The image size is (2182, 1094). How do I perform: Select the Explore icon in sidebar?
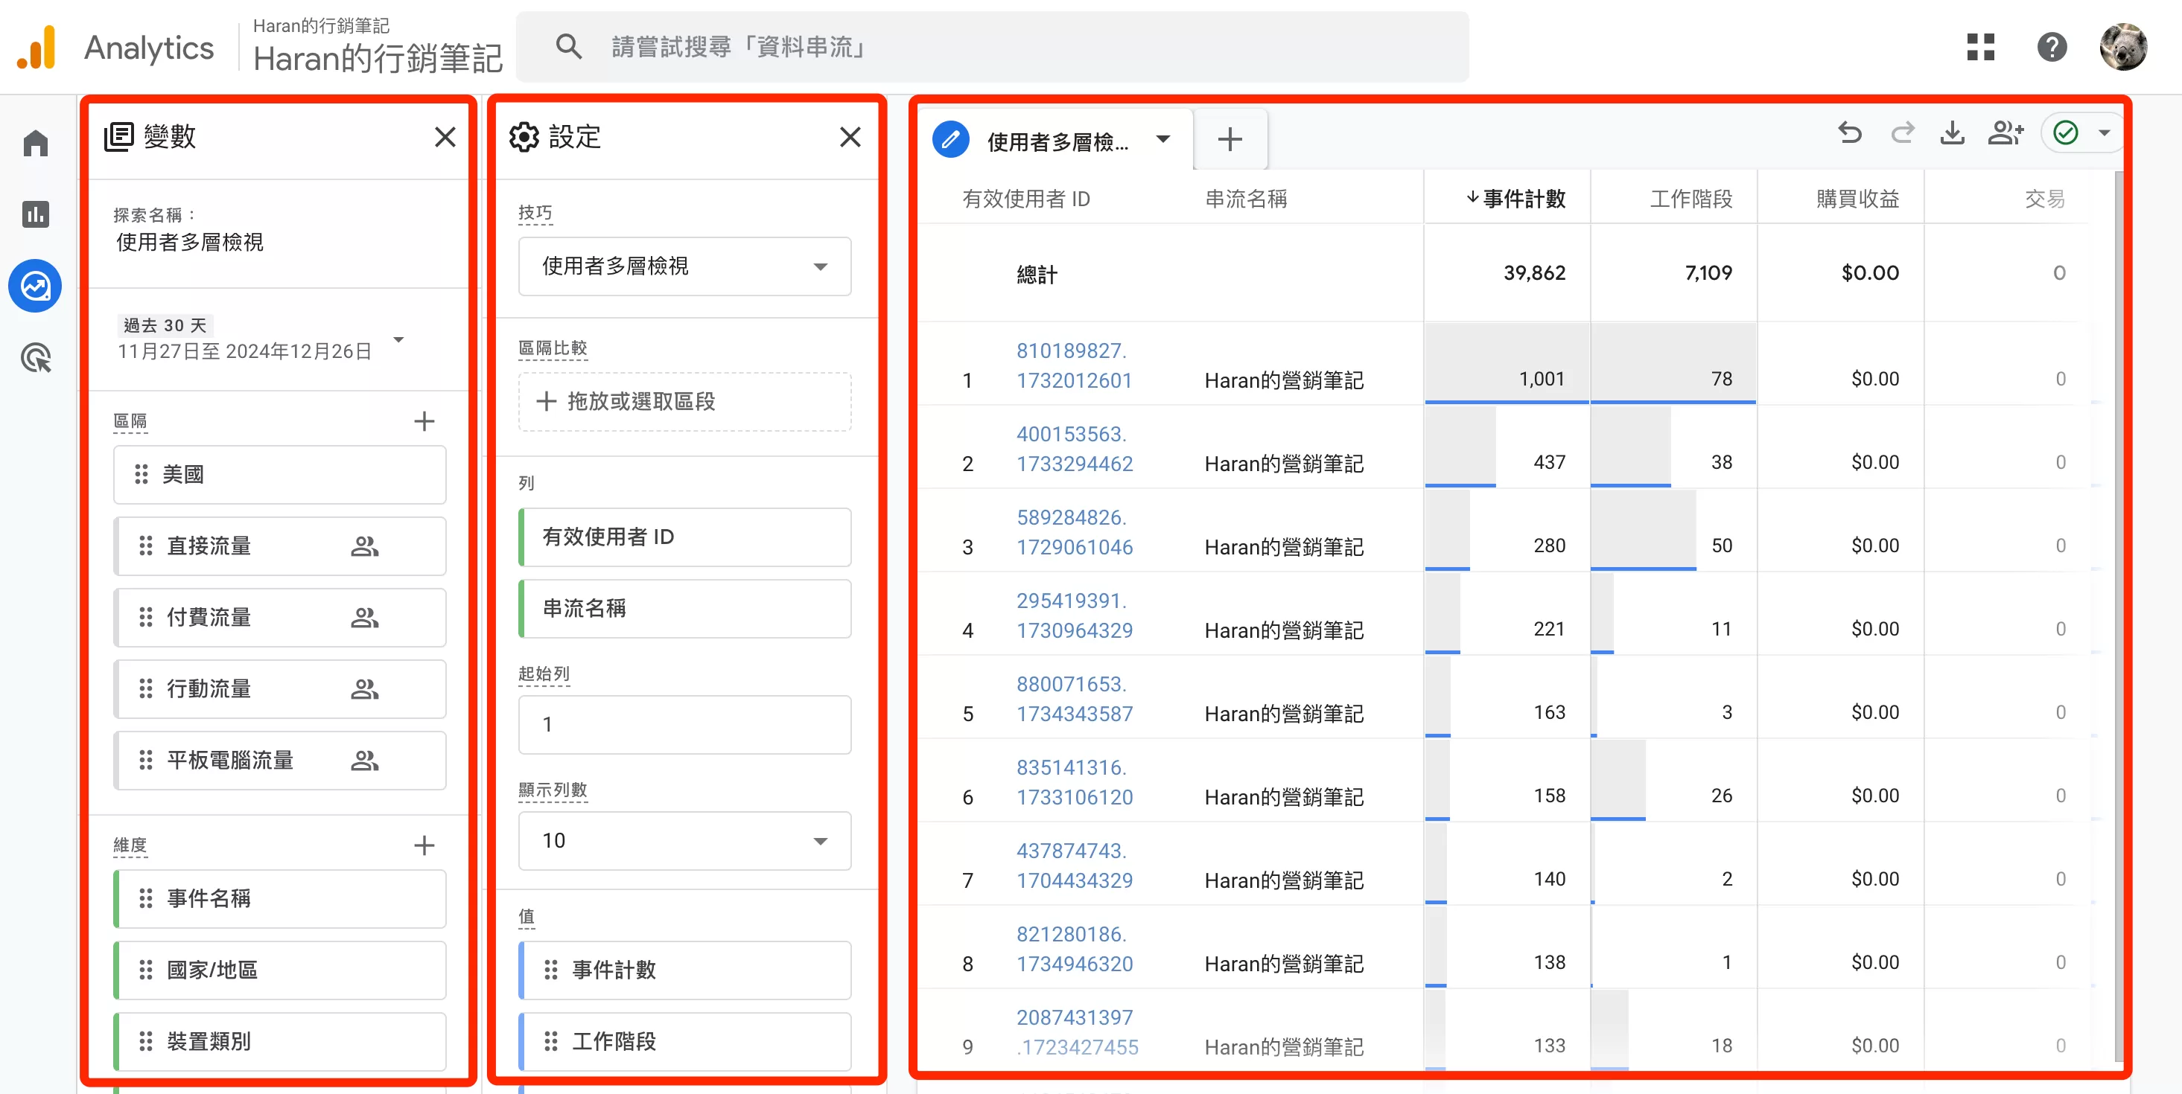[x=36, y=287]
